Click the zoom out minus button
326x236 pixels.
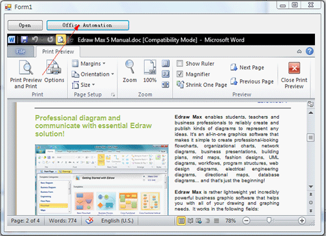(246, 221)
